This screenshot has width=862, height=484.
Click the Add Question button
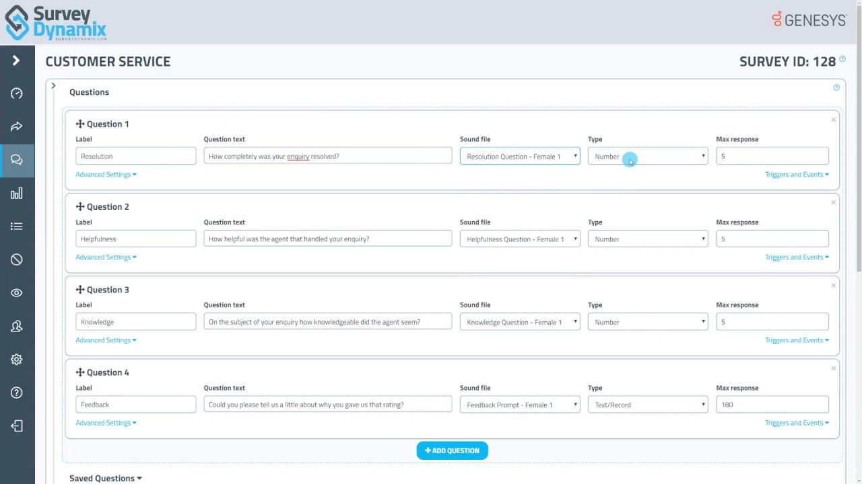point(452,450)
